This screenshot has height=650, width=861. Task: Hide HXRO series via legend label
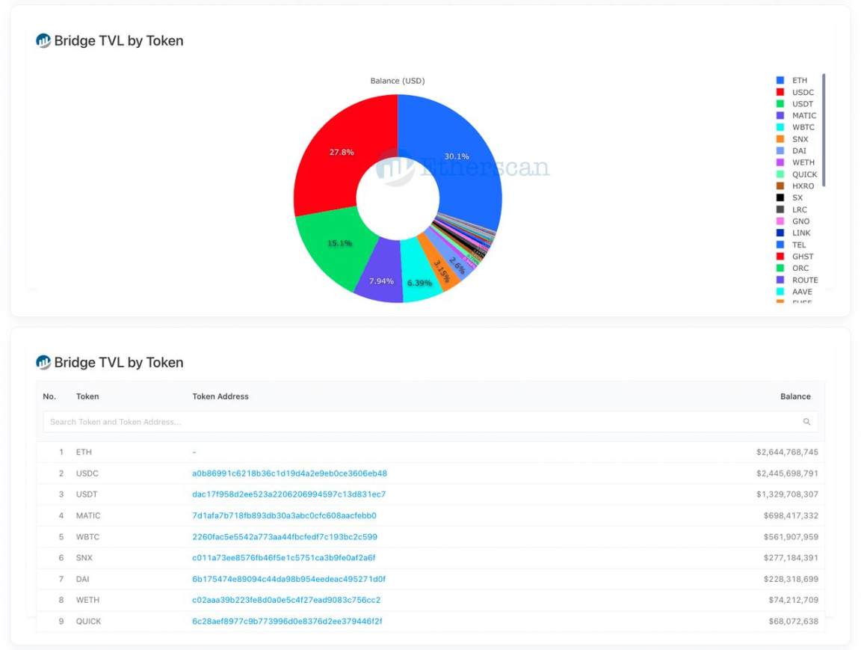click(803, 186)
